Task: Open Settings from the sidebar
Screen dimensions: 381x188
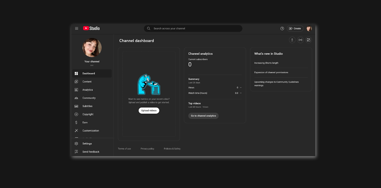Action: (76, 143)
